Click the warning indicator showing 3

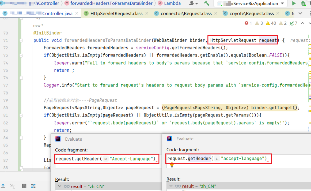(259, 23)
